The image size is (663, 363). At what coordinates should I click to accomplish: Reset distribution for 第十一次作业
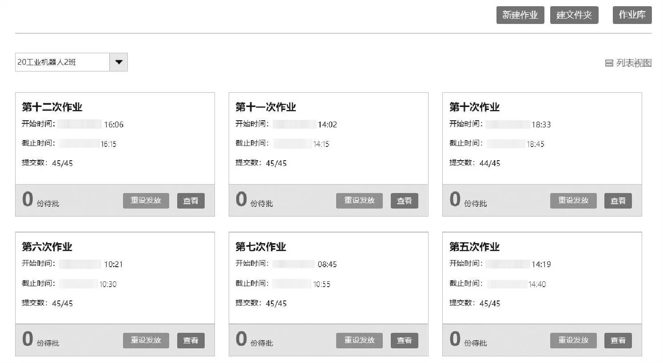coord(359,201)
